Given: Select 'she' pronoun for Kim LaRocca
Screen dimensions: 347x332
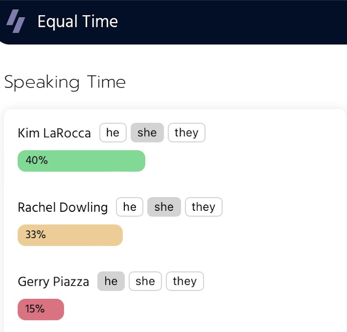Looking at the screenshot, I should click(147, 133).
